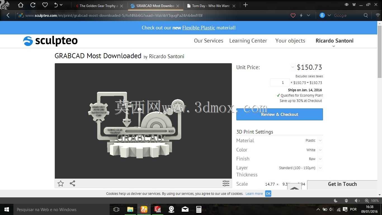This screenshot has width=382, height=215.
Task: Click the Review & Checkout button
Action: pos(280,114)
